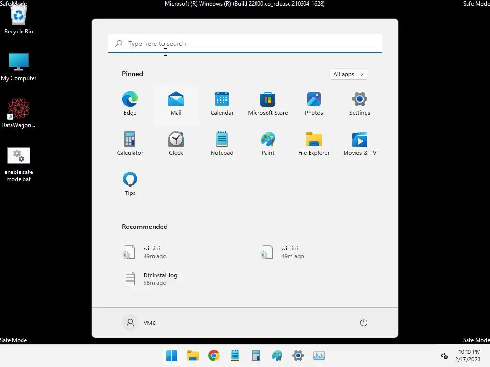This screenshot has height=367, width=490.
Task: Open the clock showing 10:10 PM
Action: (x=468, y=356)
